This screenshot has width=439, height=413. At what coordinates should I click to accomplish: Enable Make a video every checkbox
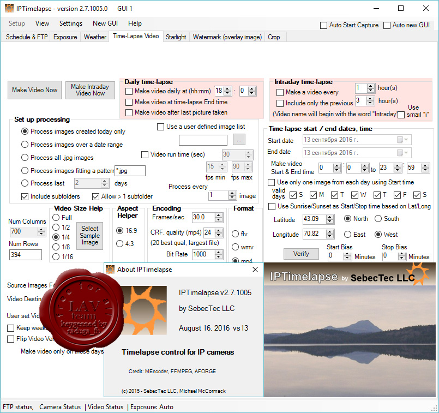click(x=280, y=92)
